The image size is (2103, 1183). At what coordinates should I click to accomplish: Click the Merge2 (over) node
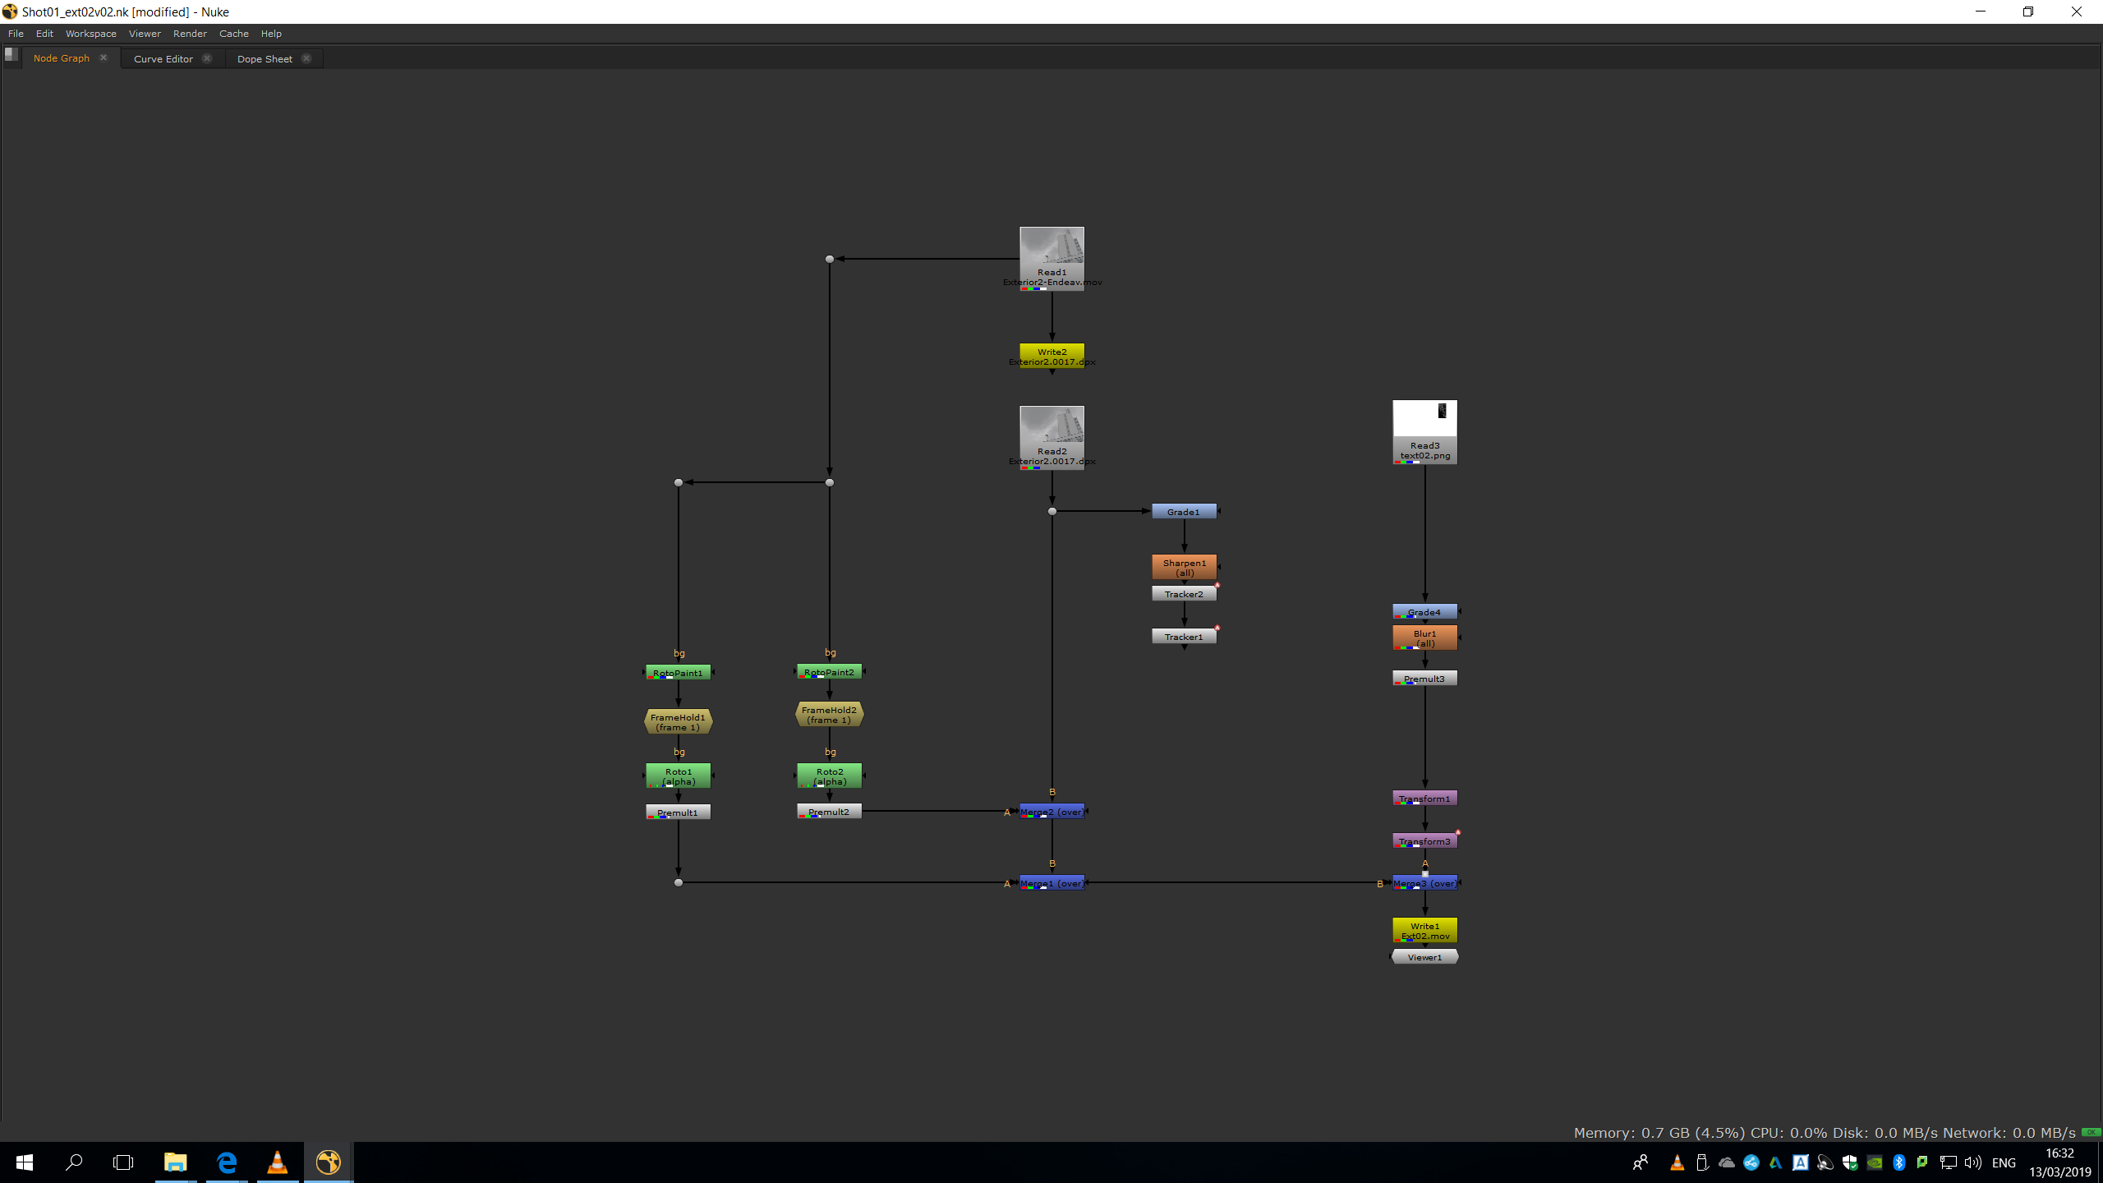tap(1051, 812)
